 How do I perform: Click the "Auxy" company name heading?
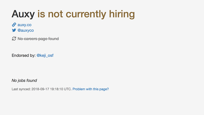pyautogui.click(x=23, y=14)
